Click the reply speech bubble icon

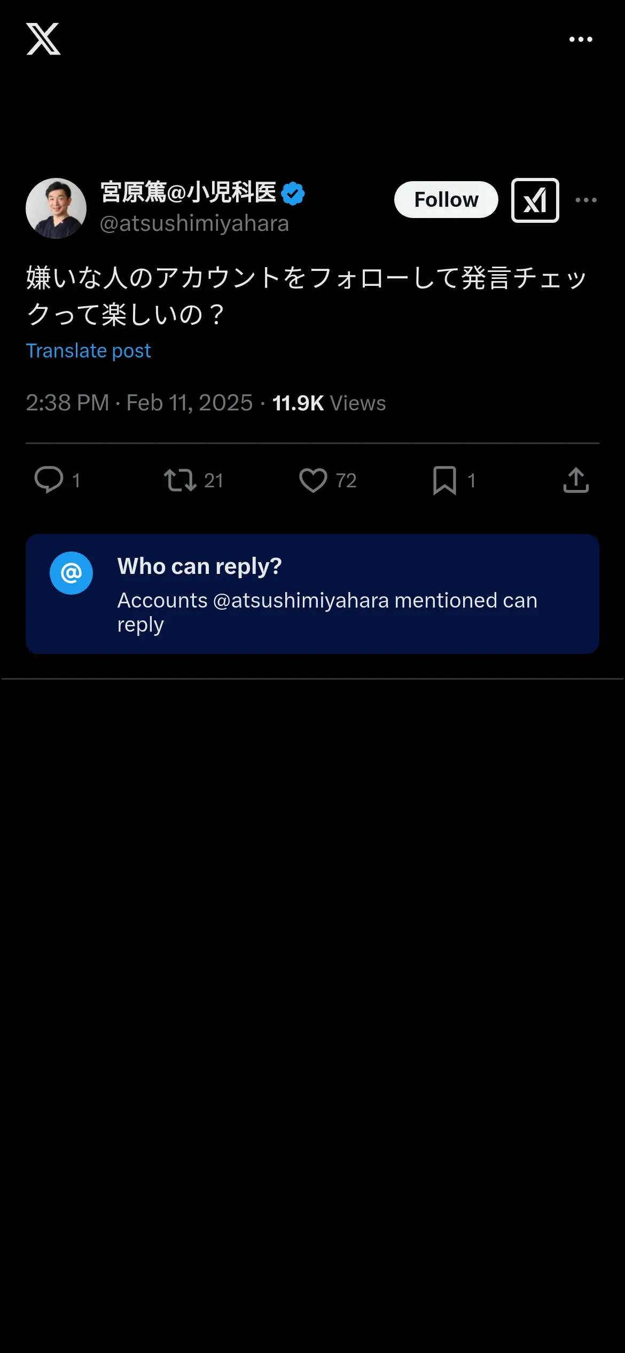tap(49, 480)
